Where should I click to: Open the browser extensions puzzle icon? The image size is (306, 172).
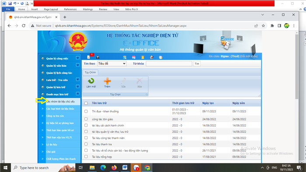click(272, 26)
